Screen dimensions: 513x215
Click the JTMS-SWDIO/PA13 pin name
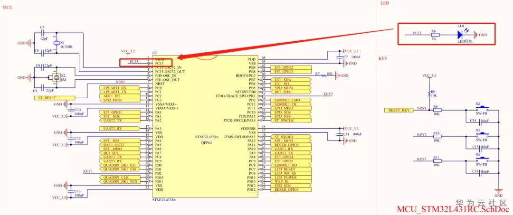click(240, 137)
